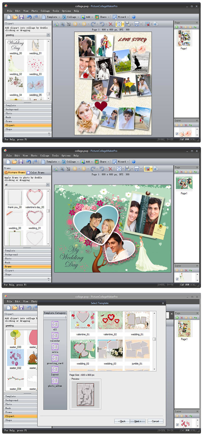Click Cancel in the Select Template dialog
The image size is (203, 439).
coord(155,421)
